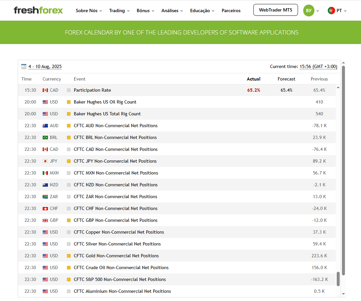
Task: Toggle importance marker for CFTC Crude Oil Net Positions
Action: tap(69, 267)
